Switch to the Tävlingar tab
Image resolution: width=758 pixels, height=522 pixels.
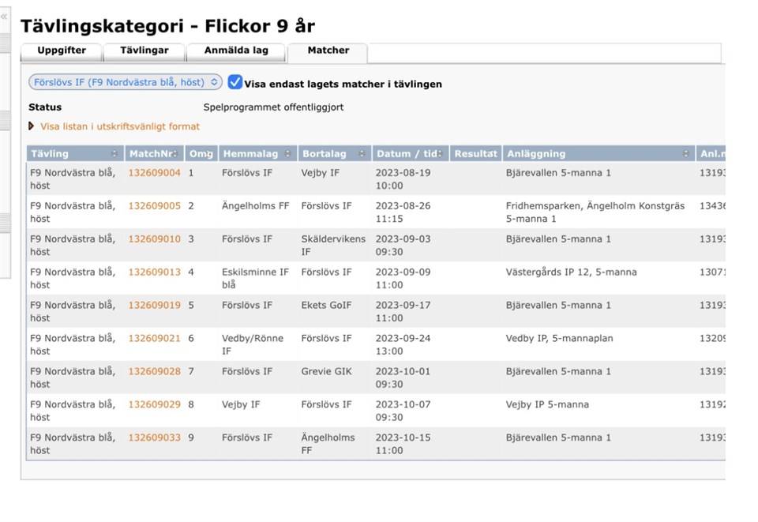145,51
